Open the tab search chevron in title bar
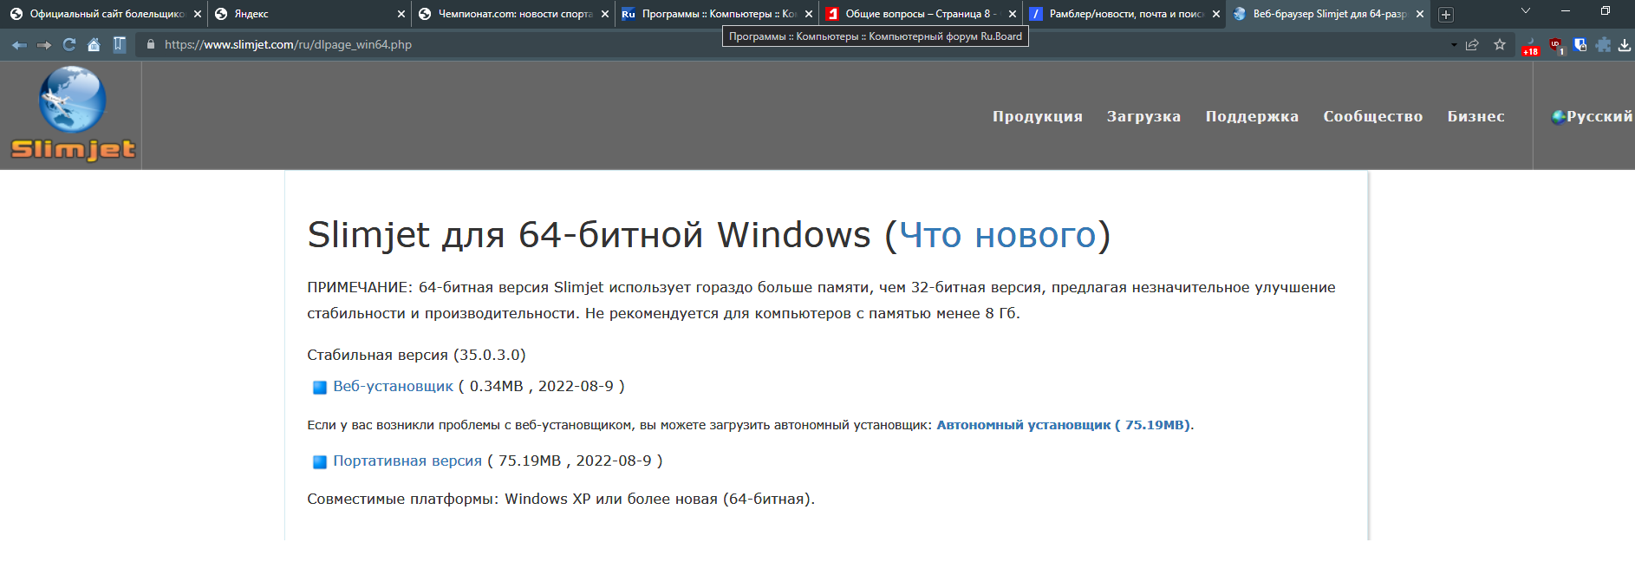This screenshot has width=1635, height=562. [1526, 11]
